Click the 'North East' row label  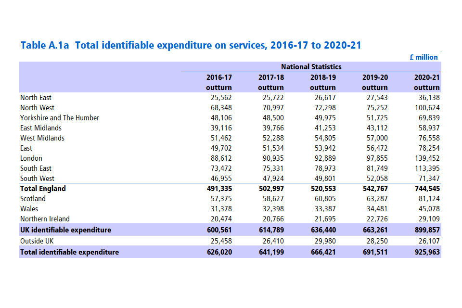tap(36, 98)
